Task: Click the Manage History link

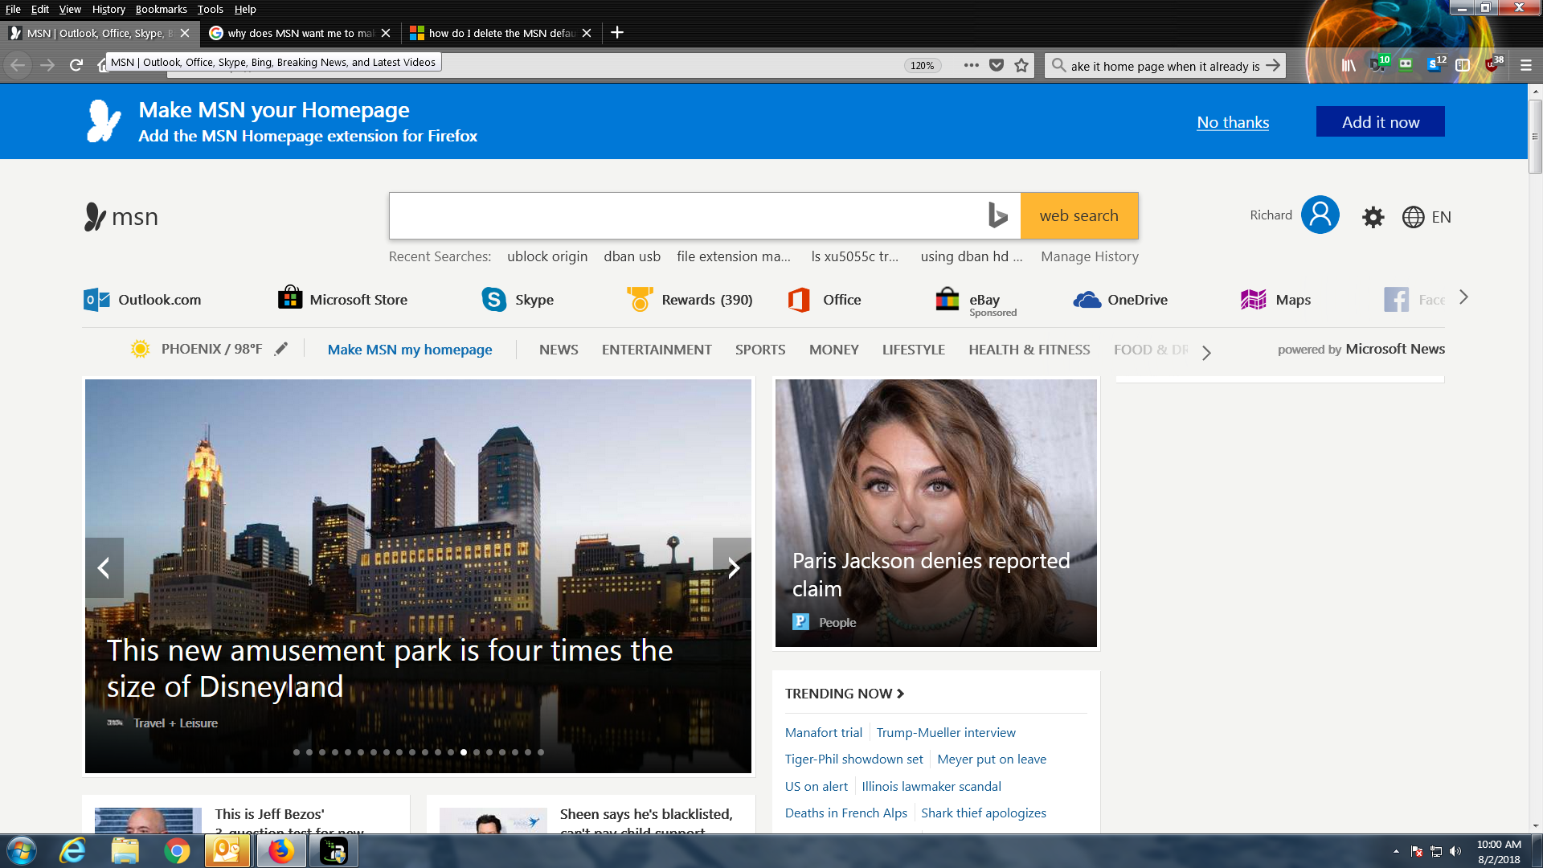Action: click(1090, 256)
